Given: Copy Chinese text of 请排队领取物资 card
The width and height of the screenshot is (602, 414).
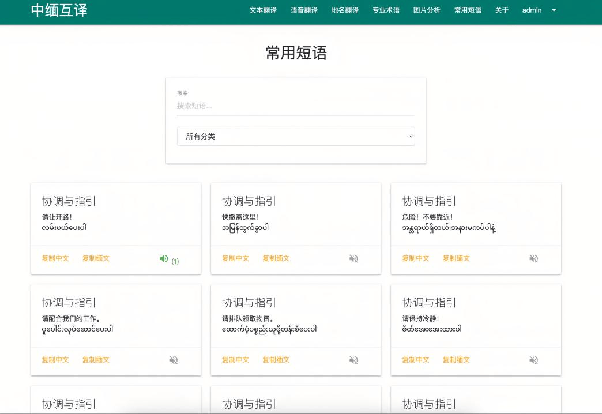Looking at the screenshot, I should [235, 360].
